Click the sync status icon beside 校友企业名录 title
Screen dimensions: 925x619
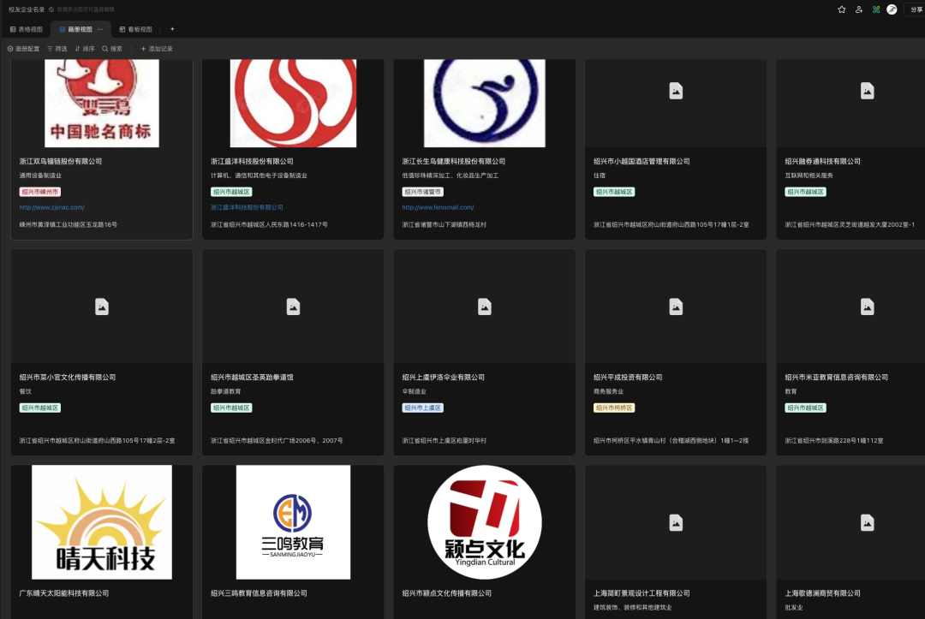pos(51,9)
